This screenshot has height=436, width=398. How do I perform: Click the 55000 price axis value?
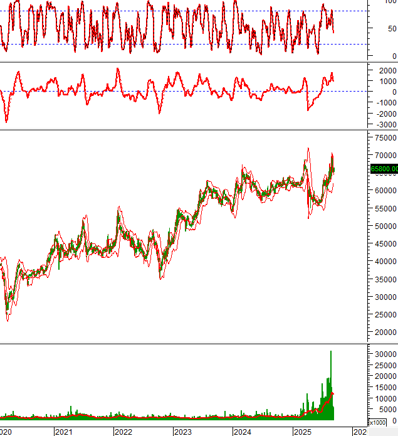pos(385,208)
